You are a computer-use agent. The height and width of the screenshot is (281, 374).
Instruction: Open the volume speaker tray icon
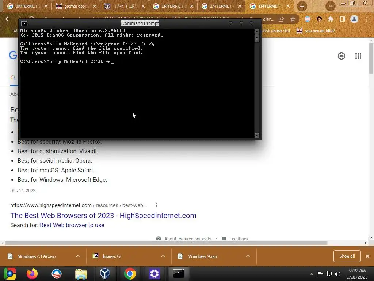338,274
